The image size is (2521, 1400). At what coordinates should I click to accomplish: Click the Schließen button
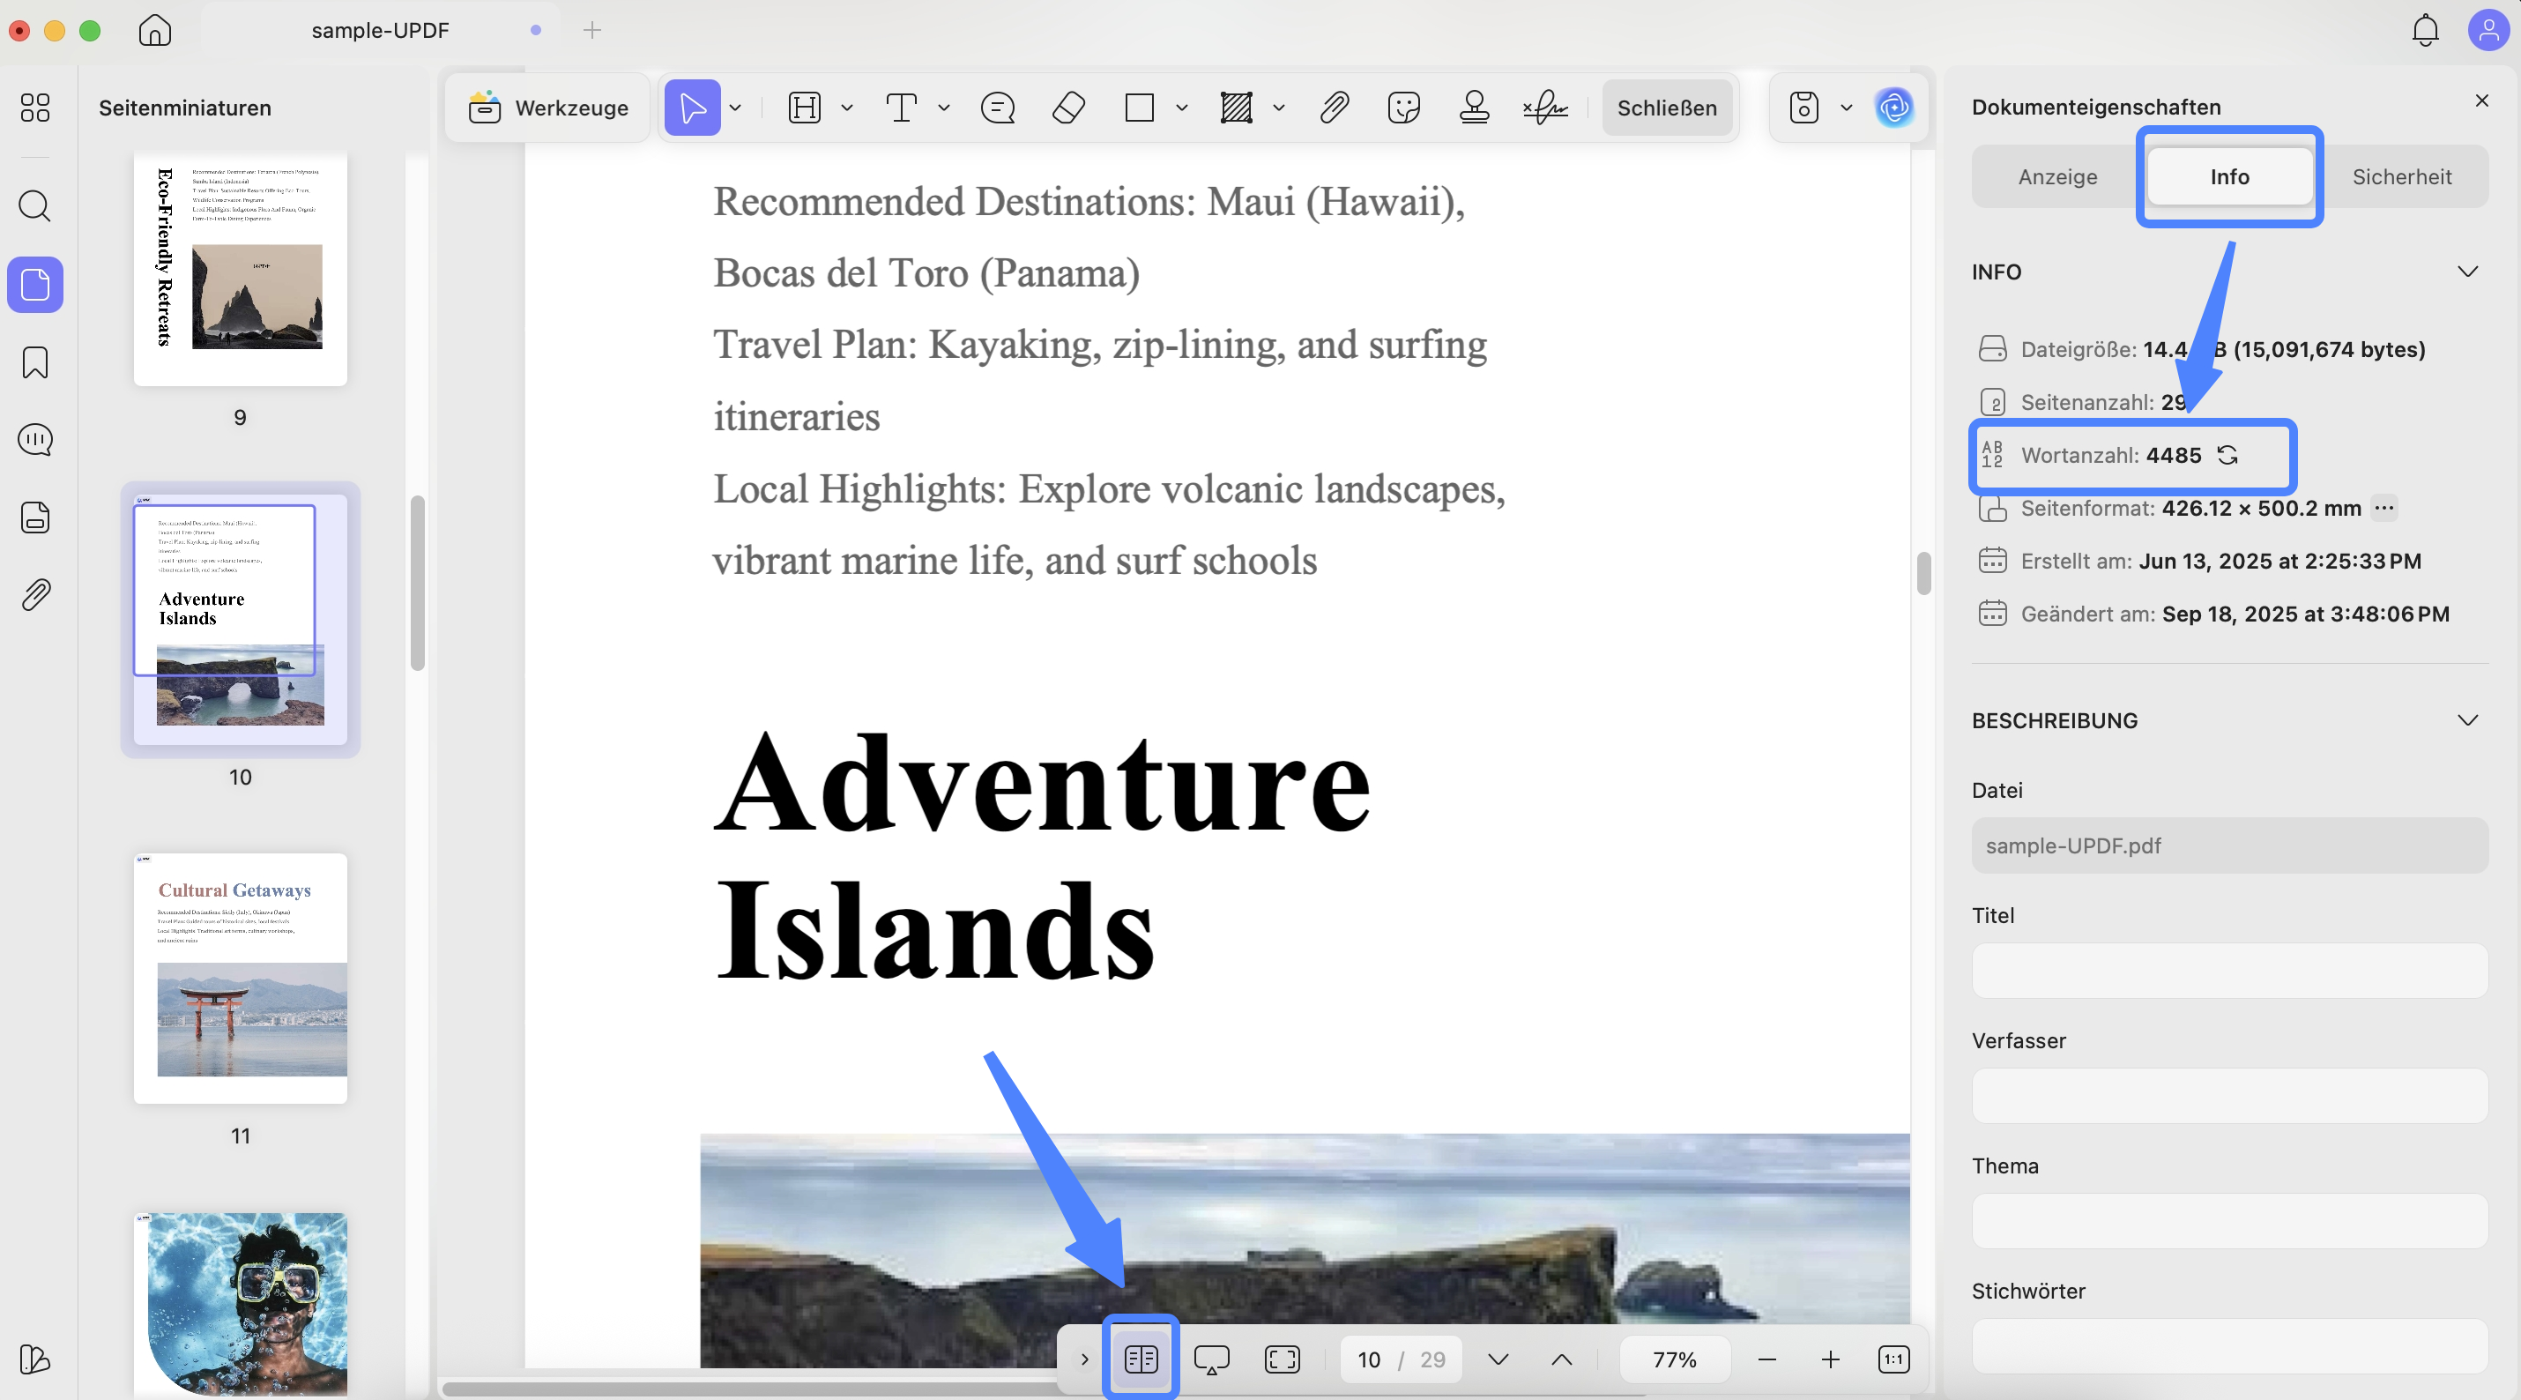tap(1666, 108)
